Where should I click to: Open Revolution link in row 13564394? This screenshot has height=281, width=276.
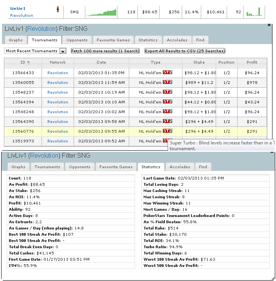click(x=58, y=102)
